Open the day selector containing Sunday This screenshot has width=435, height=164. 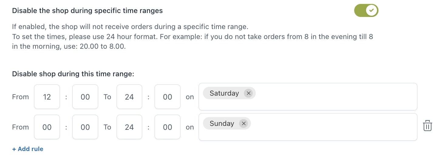point(308,127)
